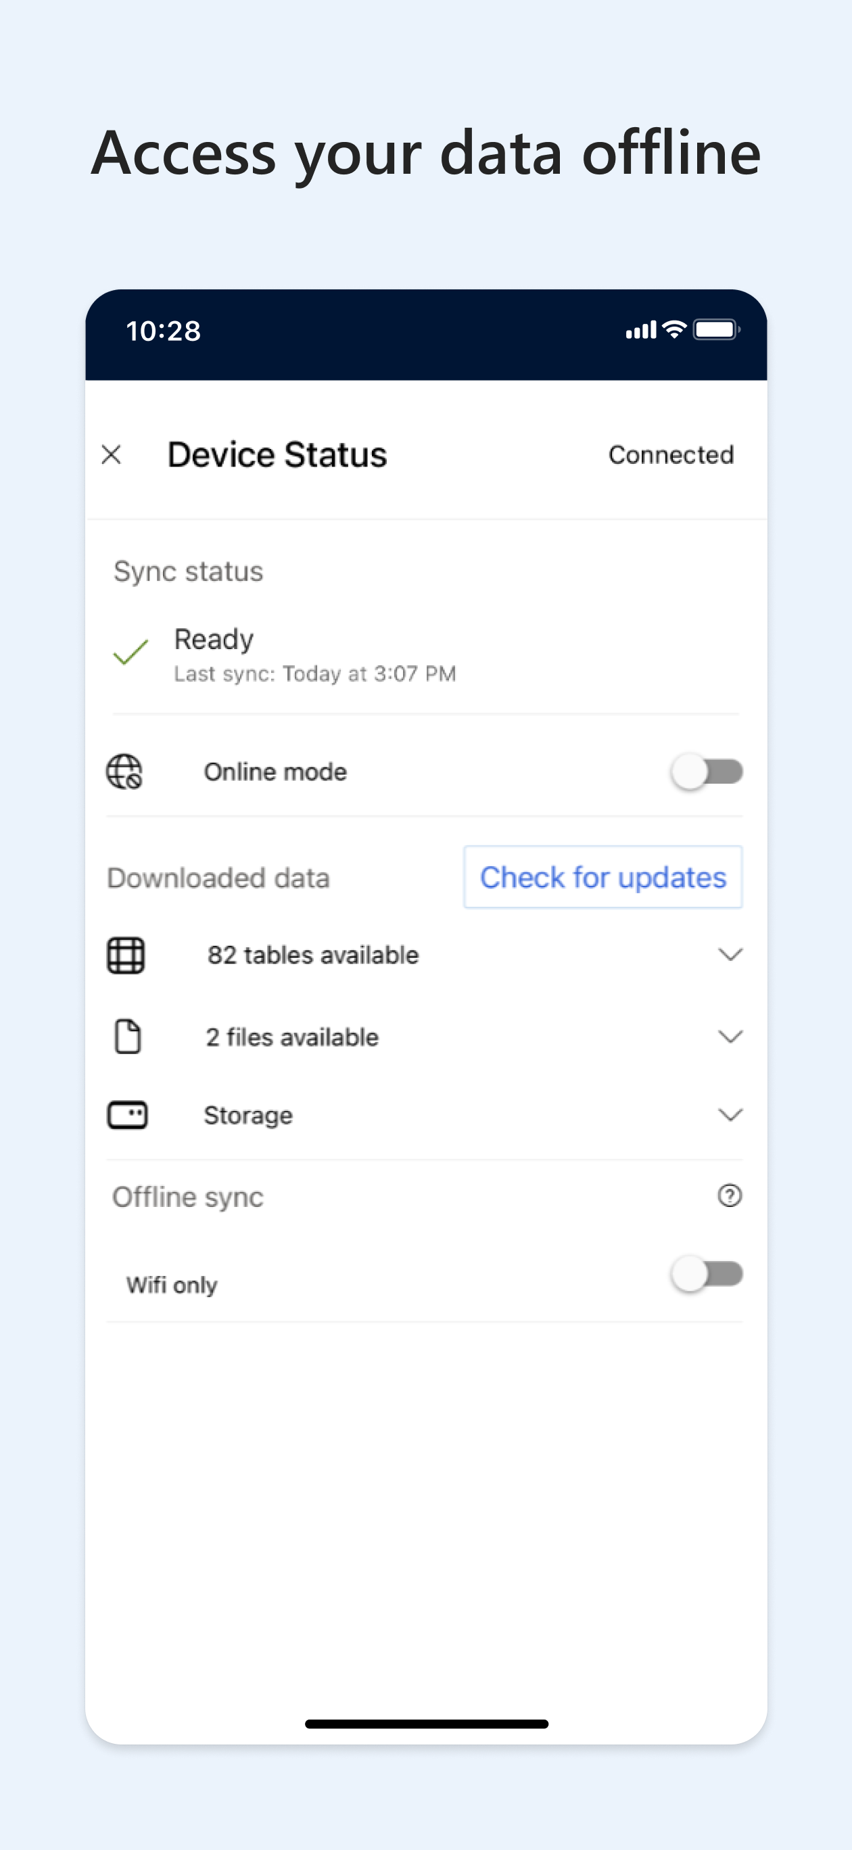Click the files document icon

coord(128,1037)
